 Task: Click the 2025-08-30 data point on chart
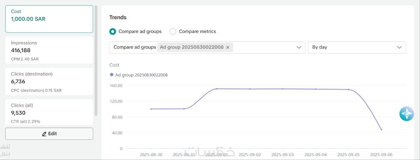[x=151, y=109]
